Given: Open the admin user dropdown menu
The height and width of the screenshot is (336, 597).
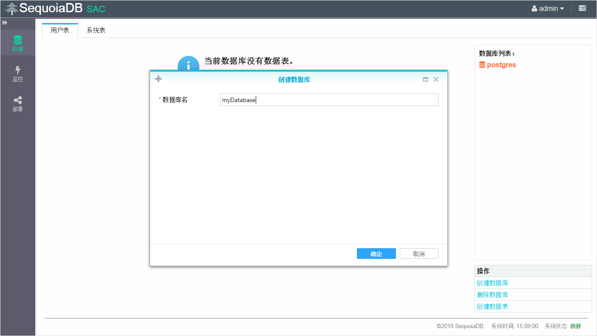Looking at the screenshot, I should point(548,8).
